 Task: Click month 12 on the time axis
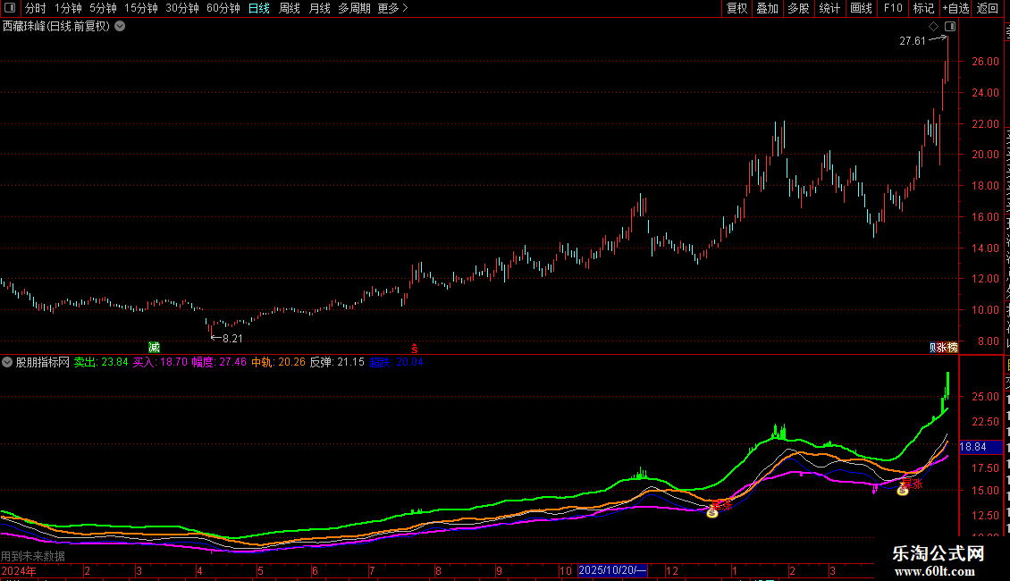coord(672,570)
